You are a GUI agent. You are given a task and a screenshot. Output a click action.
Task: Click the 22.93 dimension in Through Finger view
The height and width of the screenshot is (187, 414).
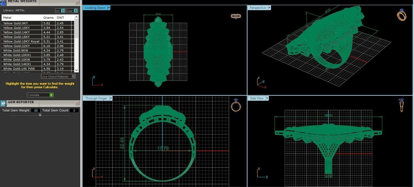122,143
